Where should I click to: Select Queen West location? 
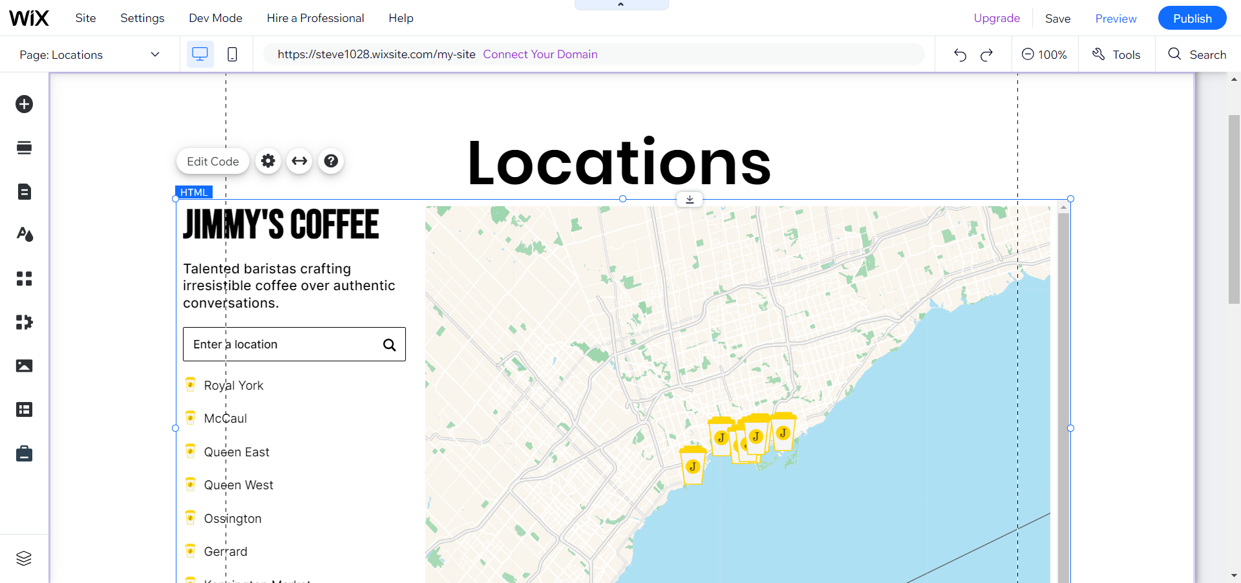tap(239, 485)
